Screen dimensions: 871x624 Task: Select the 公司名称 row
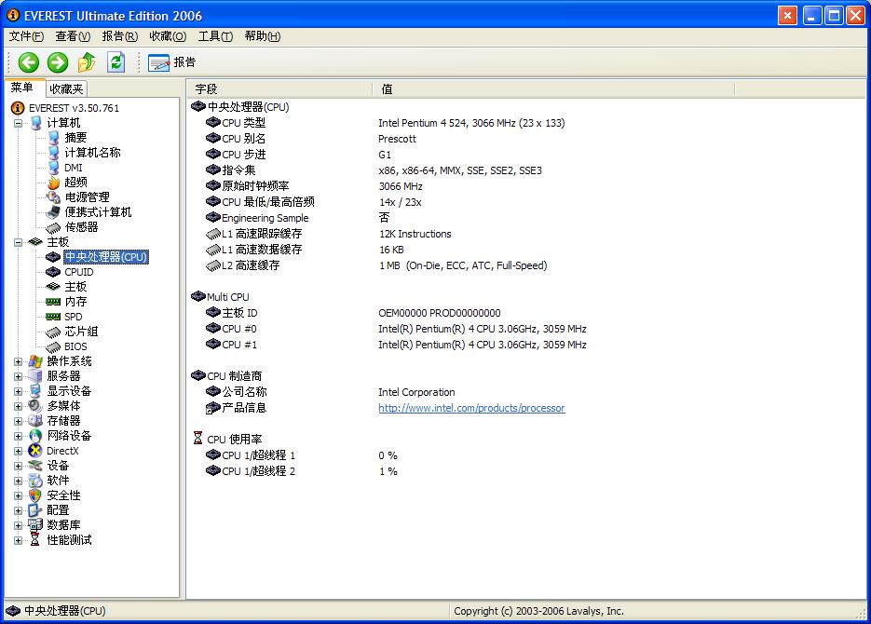[525, 392]
